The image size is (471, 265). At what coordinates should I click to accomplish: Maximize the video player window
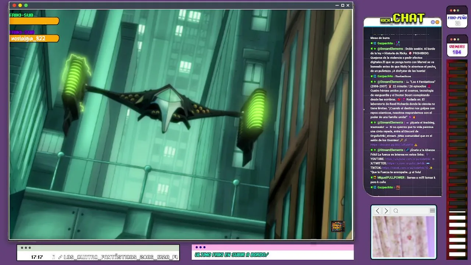[x=343, y=6]
